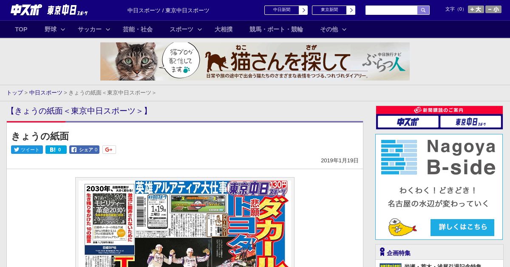
Task: Click 【きょうの紙面＜東京中日スポーツ＞】 page title
Action: click(79, 111)
